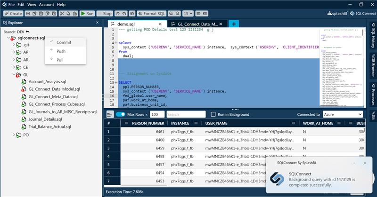Click the open file icon in toolbar

pos(34,14)
